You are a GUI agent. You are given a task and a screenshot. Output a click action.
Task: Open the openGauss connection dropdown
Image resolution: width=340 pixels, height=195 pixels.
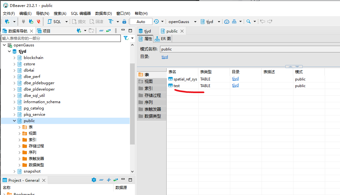coord(194,21)
